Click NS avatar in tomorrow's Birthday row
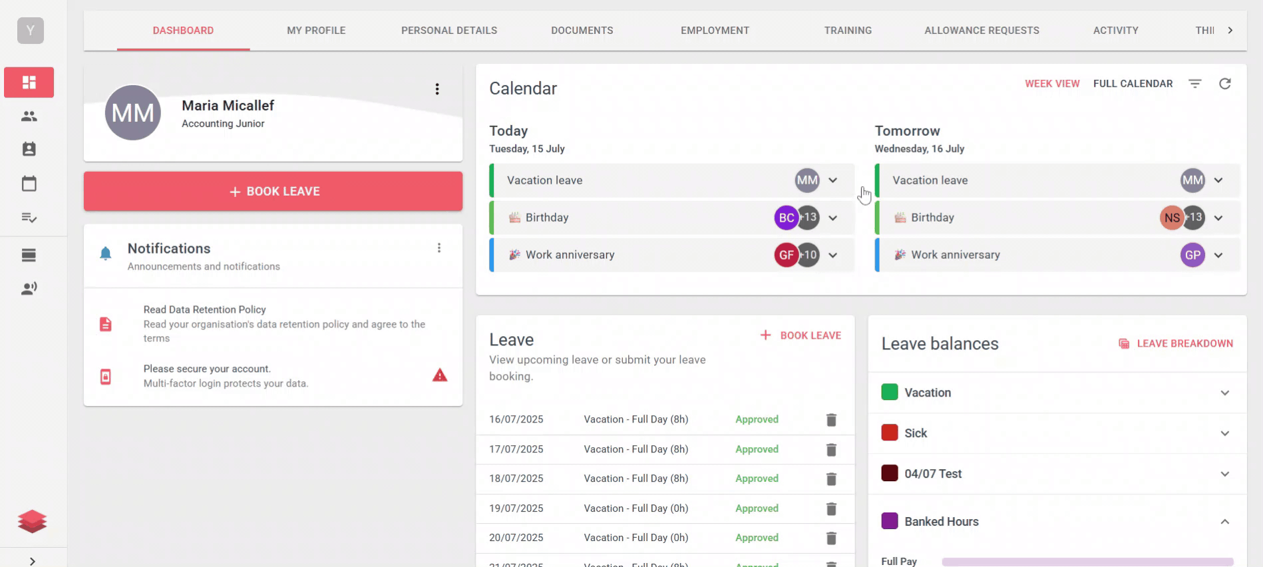1263x567 pixels. tap(1171, 218)
